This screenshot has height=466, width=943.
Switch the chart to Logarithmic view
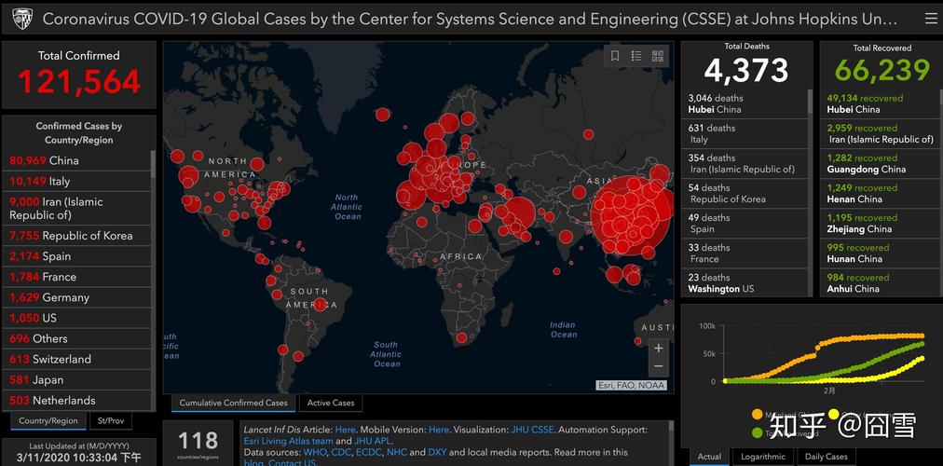761,457
